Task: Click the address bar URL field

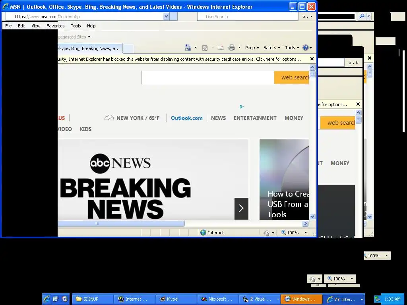Action: click(84, 17)
